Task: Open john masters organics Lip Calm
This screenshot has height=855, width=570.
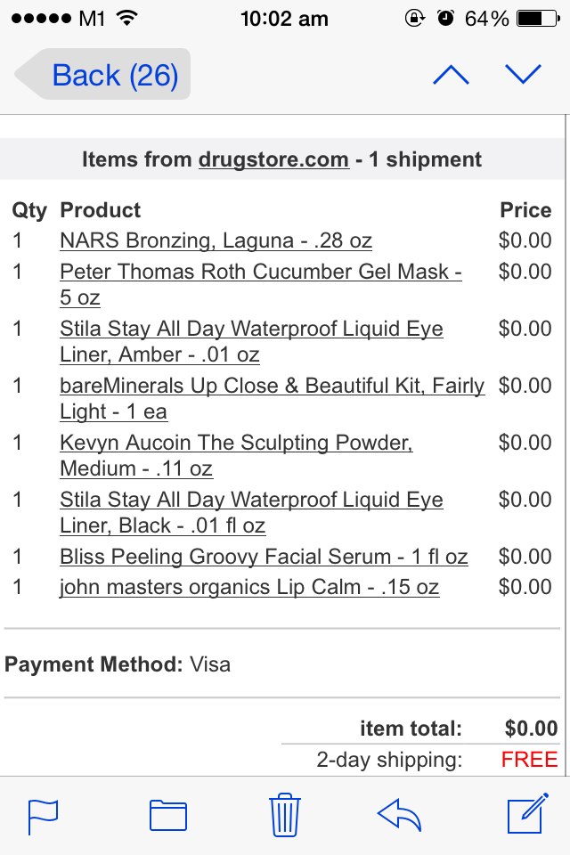Action: [249, 587]
